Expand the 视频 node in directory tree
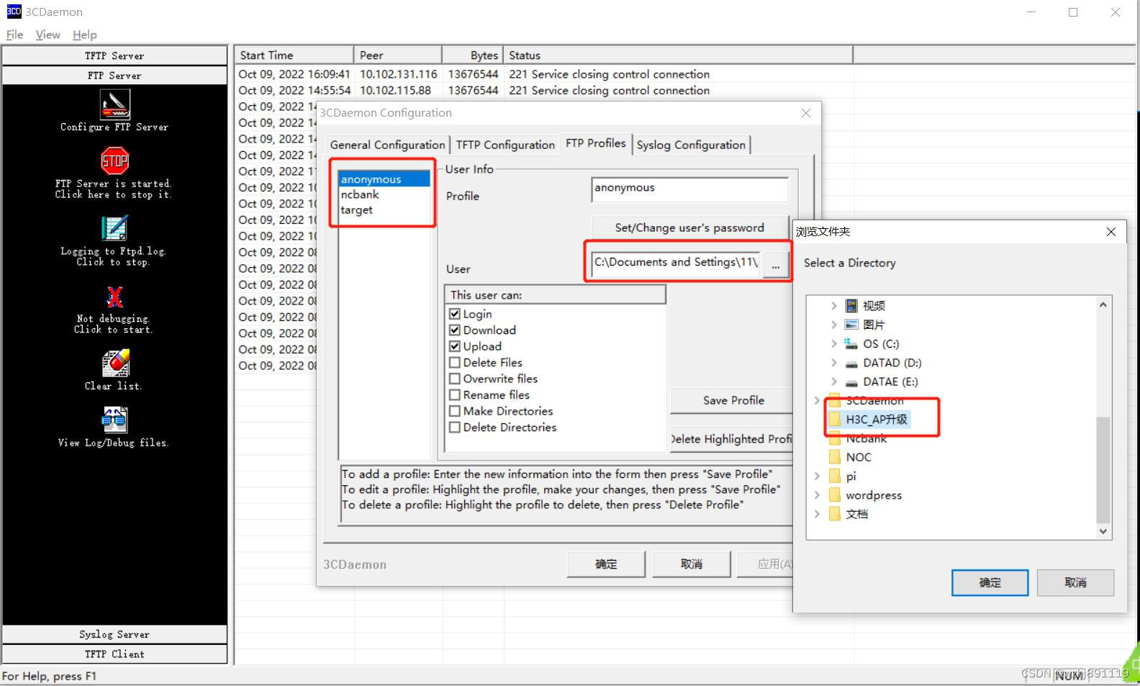Viewport: 1140px width, 686px height. 833,306
